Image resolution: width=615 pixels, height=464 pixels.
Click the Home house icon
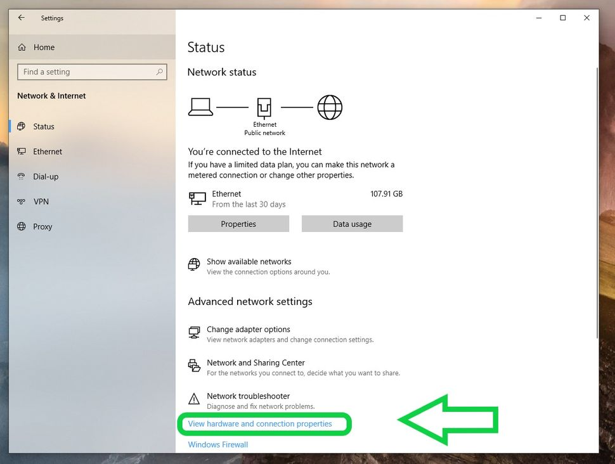coord(22,48)
